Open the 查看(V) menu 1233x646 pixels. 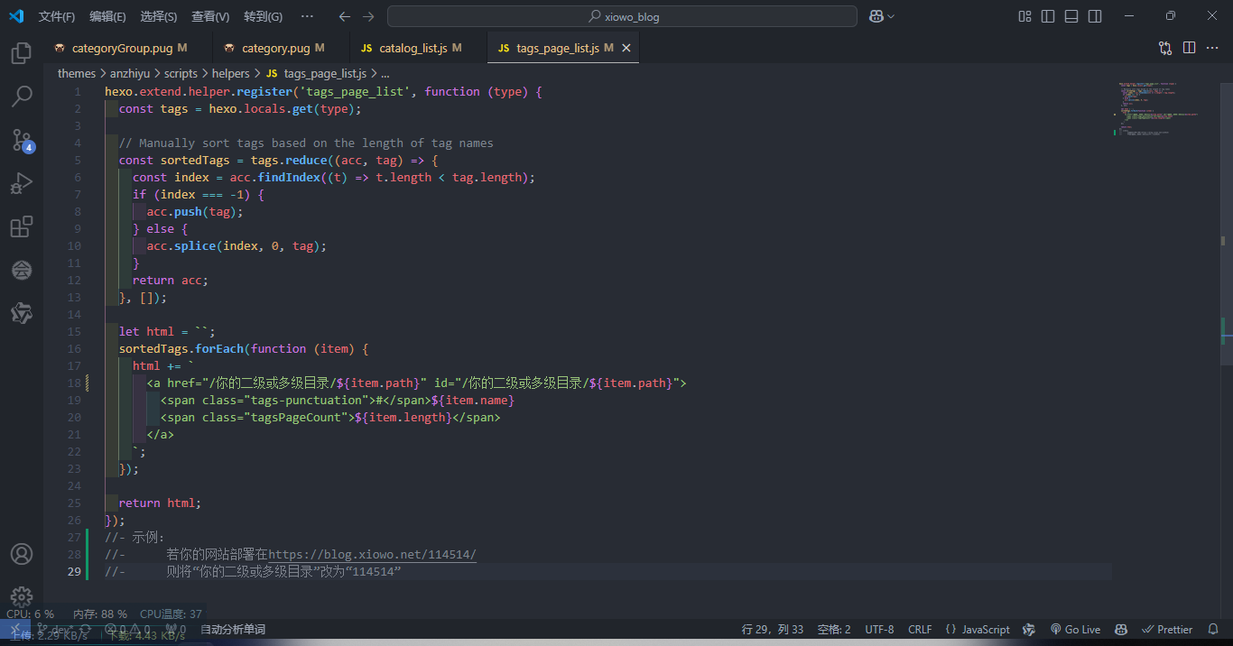[210, 16]
